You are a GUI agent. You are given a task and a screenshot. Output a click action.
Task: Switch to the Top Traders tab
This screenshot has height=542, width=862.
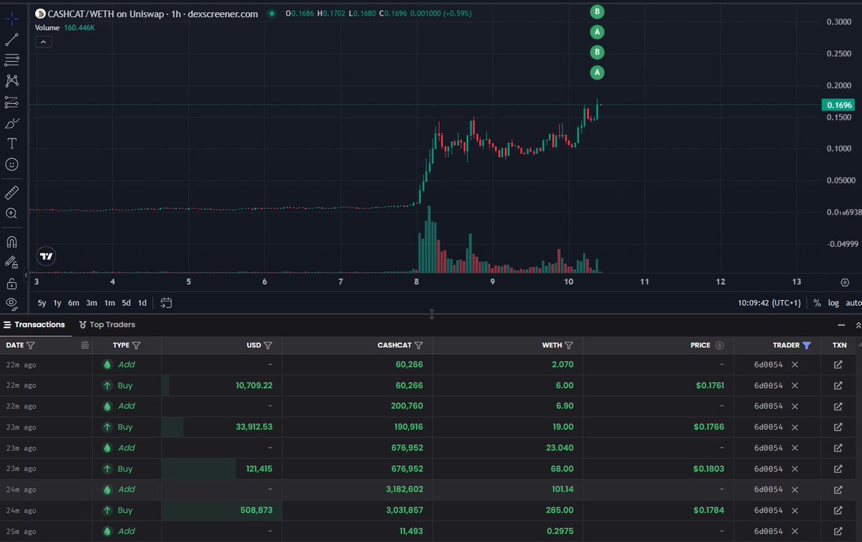107,324
